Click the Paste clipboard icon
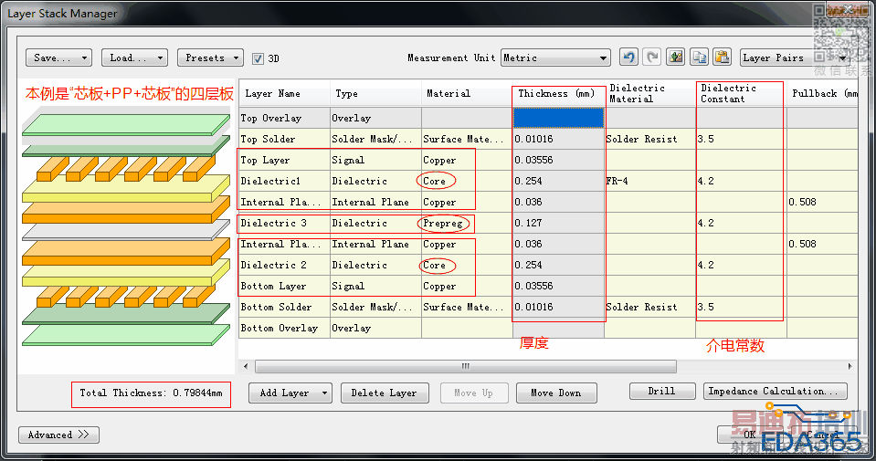 click(722, 57)
